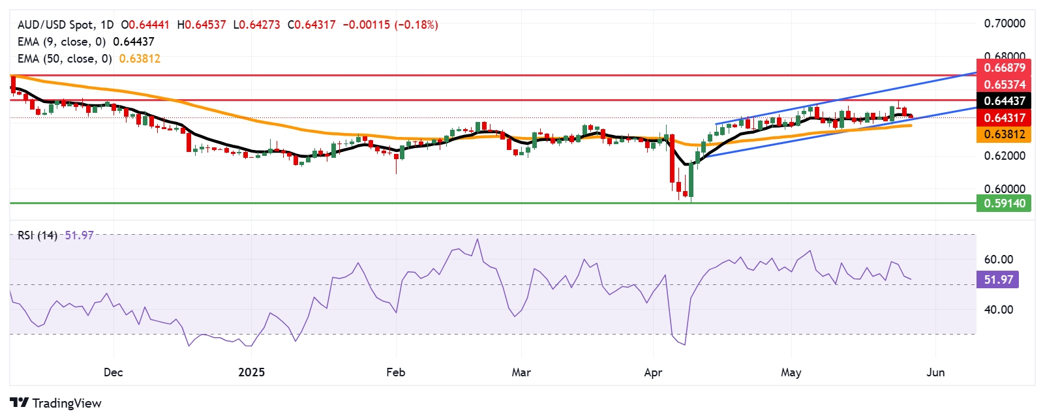This screenshot has height=420, width=1045.
Task: Select the orange 0.63812 EMA price tag
Action: [1004, 135]
